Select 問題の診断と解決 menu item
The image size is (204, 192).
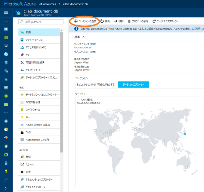click(x=39, y=62)
